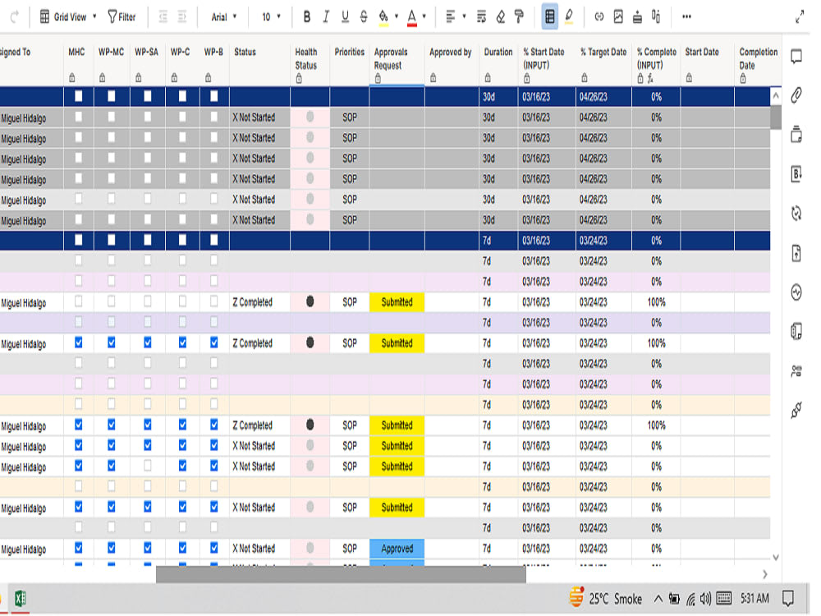This screenshot has width=821, height=616.
Task: Toggle Bold formatting in the toolbar
Action: pos(306,15)
